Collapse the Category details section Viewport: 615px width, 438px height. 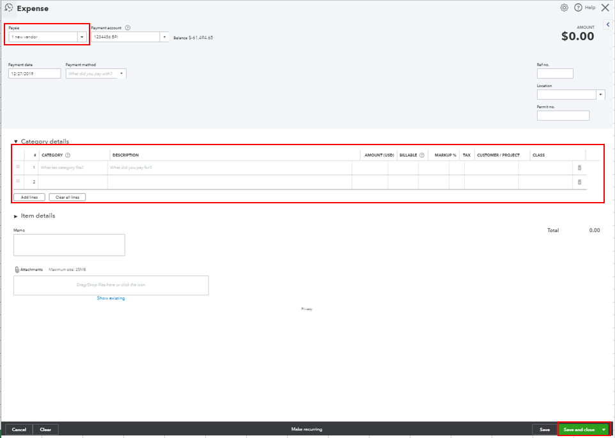16,141
